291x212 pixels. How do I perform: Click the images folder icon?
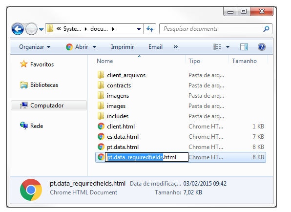(x=101, y=106)
